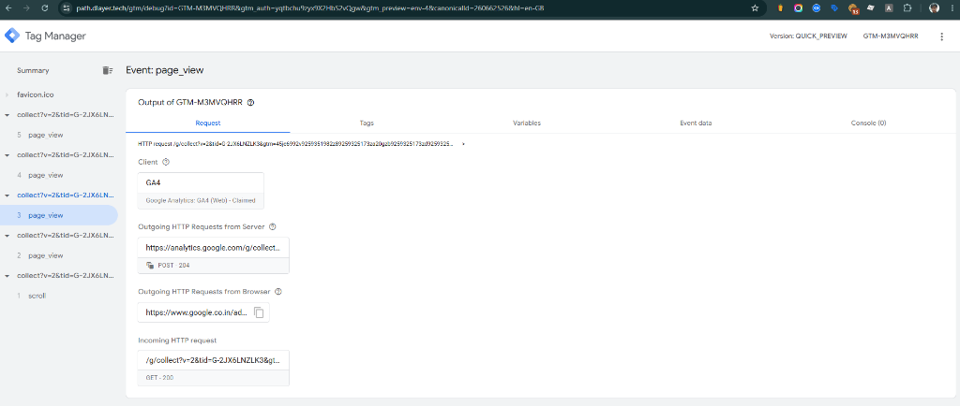Viewport: 960px width, 406px height.
Task: Click the blue tag extension icon
Action: point(834,7)
